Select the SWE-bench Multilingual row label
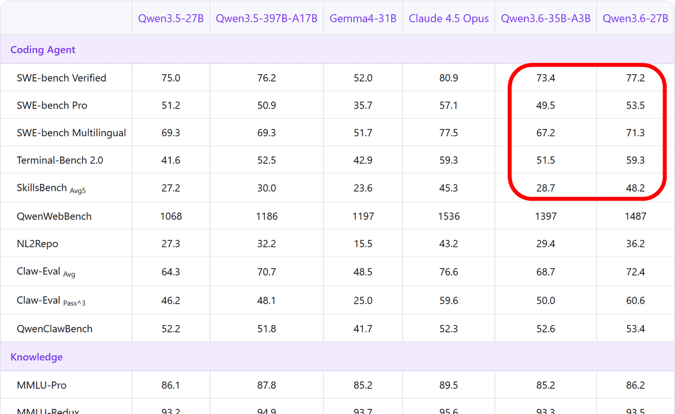 pos(71,133)
